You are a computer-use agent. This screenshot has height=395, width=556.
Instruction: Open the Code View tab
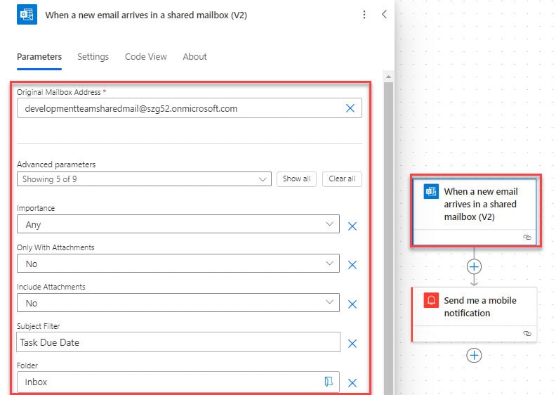point(146,57)
